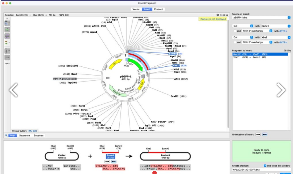Screen dimensions: 293x174
Task: Select fragment row BamHI (78) – XbaI* (829)
Action: [260, 54]
